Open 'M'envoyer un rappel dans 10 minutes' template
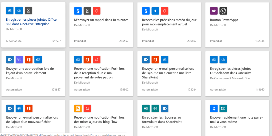The width and height of the screenshot is (272, 136). tap(101, 20)
